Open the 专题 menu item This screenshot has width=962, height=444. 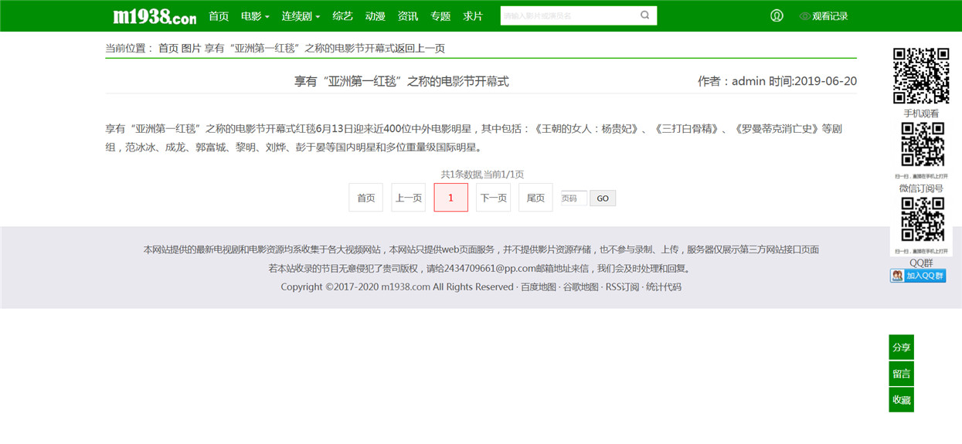pyautogui.click(x=440, y=16)
